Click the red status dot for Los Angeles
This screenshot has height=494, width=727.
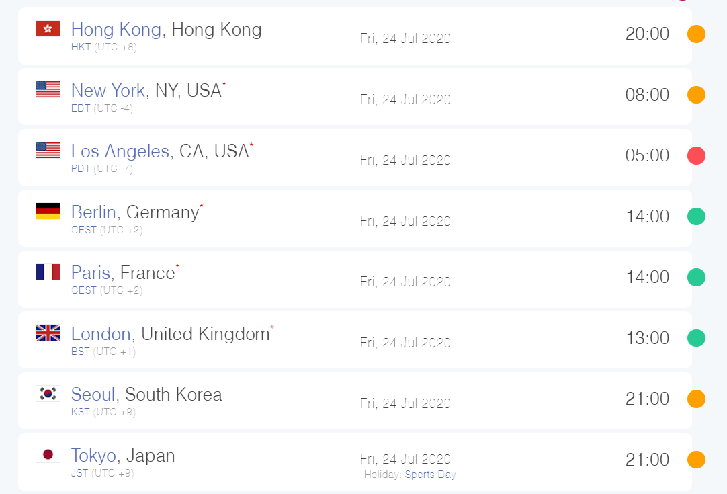pyautogui.click(x=696, y=156)
